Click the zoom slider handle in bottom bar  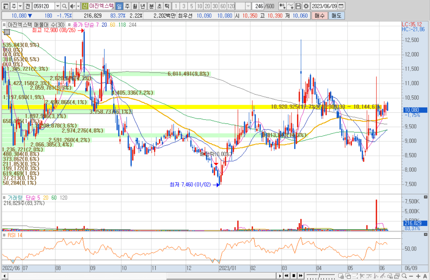click(319, 275)
